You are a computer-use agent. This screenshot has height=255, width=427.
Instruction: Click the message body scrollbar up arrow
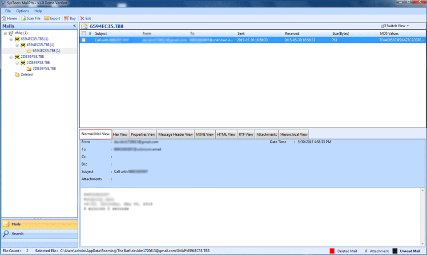tap(423, 190)
